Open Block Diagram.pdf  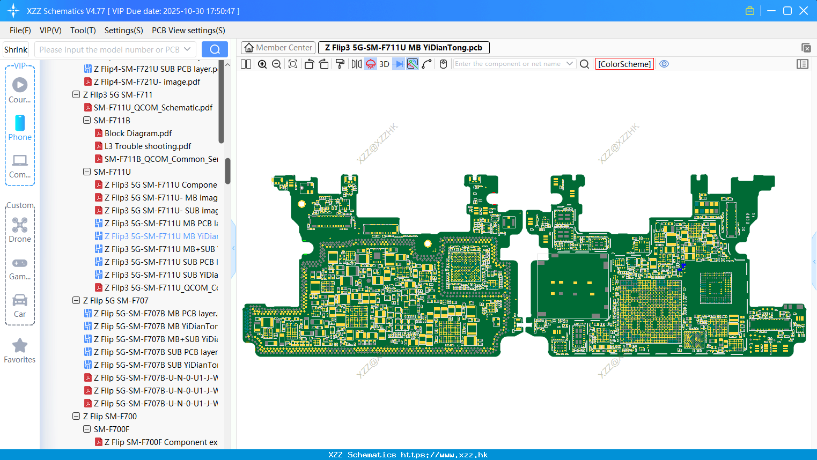pos(138,133)
